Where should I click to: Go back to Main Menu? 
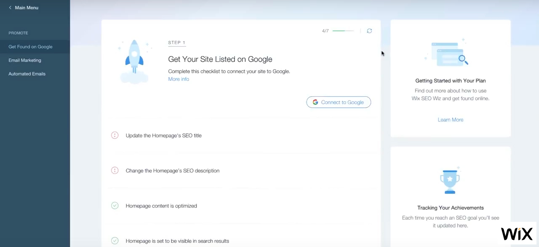pos(27,8)
